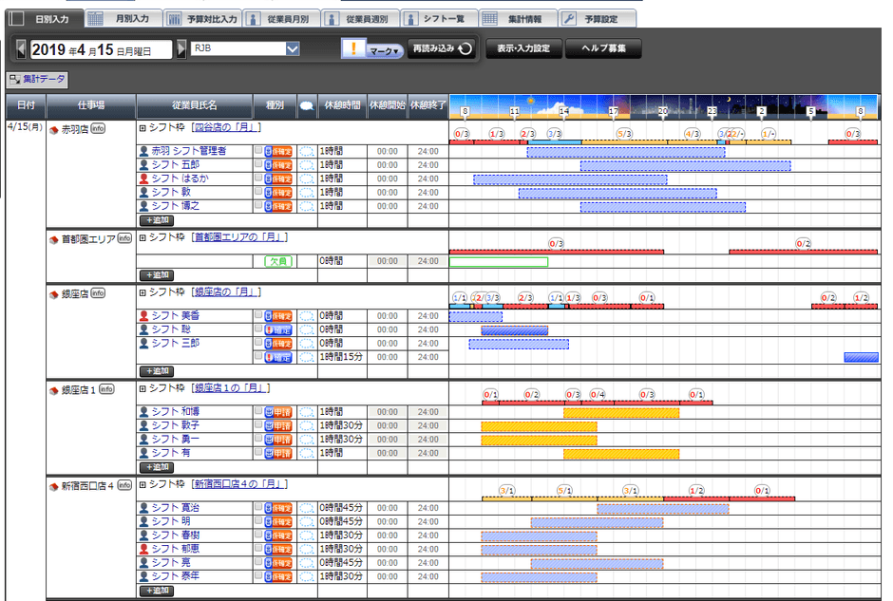Click the info badge for 新宿西口店４

pyautogui.click(x=124, y=485)
